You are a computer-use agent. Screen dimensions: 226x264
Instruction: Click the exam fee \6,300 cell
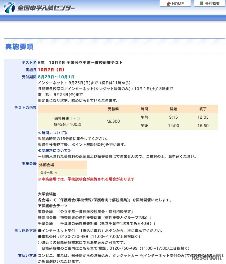click(x=113, y=121)
